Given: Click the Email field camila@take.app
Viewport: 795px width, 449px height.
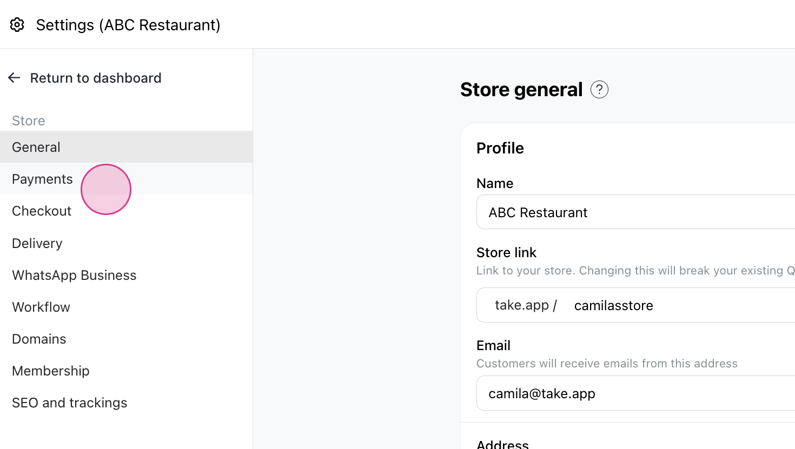Looking at the screenshot, I should pyautogui.click(x=636, y=393).
